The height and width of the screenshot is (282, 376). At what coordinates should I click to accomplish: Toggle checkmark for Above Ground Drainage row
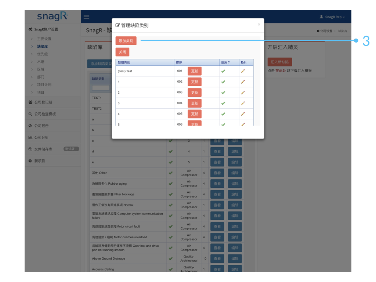[x=171, y=259]
